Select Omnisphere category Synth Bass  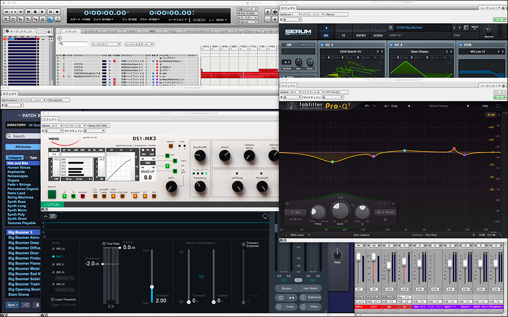coord(17,201)
